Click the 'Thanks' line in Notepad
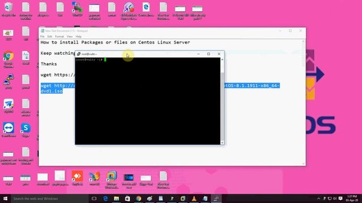Viewport: 362px width, 203px height. click(x=49, y=64)
